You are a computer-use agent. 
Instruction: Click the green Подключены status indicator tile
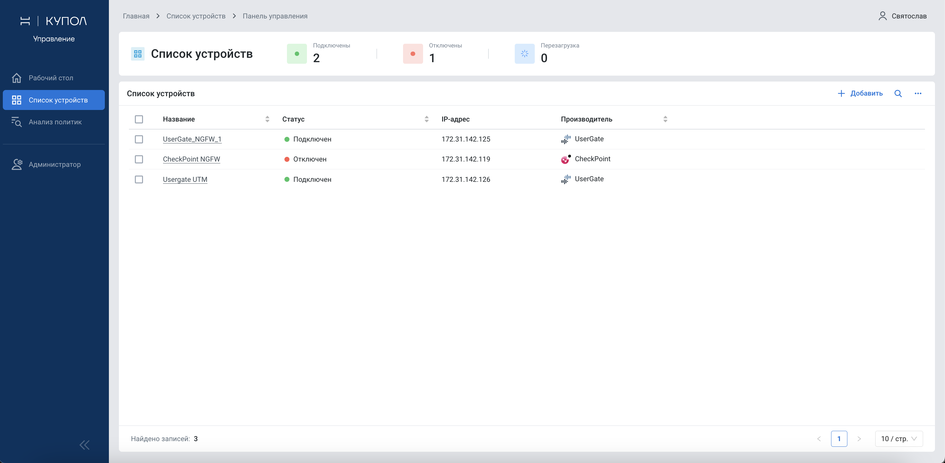click(x=297, y=54)
